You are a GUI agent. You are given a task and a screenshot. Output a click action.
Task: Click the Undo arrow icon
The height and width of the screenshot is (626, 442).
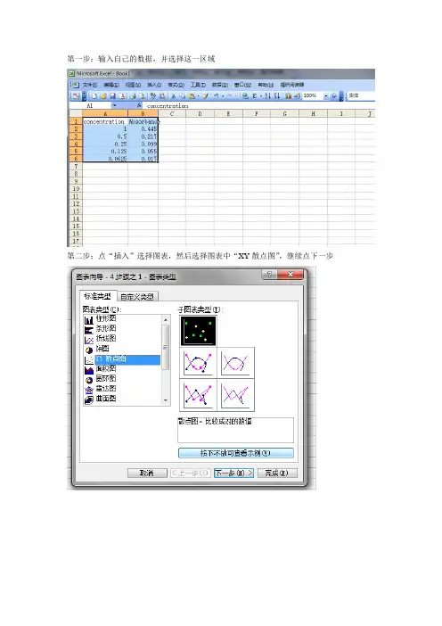(x=216, y=95)
